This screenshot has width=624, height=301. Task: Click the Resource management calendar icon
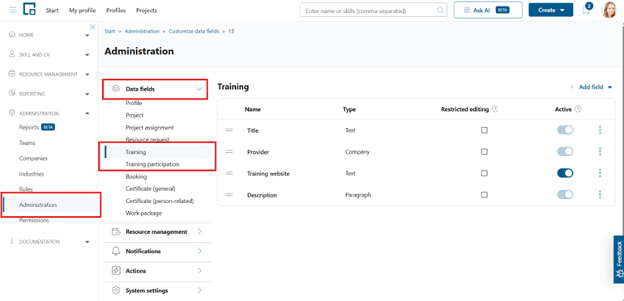[x=116, y=231]
